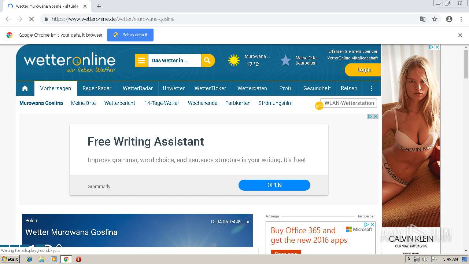Open the Wetterdaten tab
Image resolution: width=469 pixels, height=264 pixels.
pyautogui.click(x=252, y=88)
